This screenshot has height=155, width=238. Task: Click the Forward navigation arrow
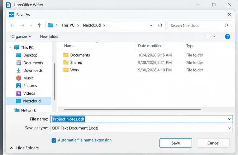point(22,25)
